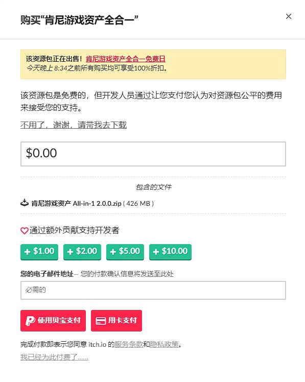This screenshot has width=305, height=382.
Task: Click the plus icon on the $1.00 button
Action: pos(28,252)
